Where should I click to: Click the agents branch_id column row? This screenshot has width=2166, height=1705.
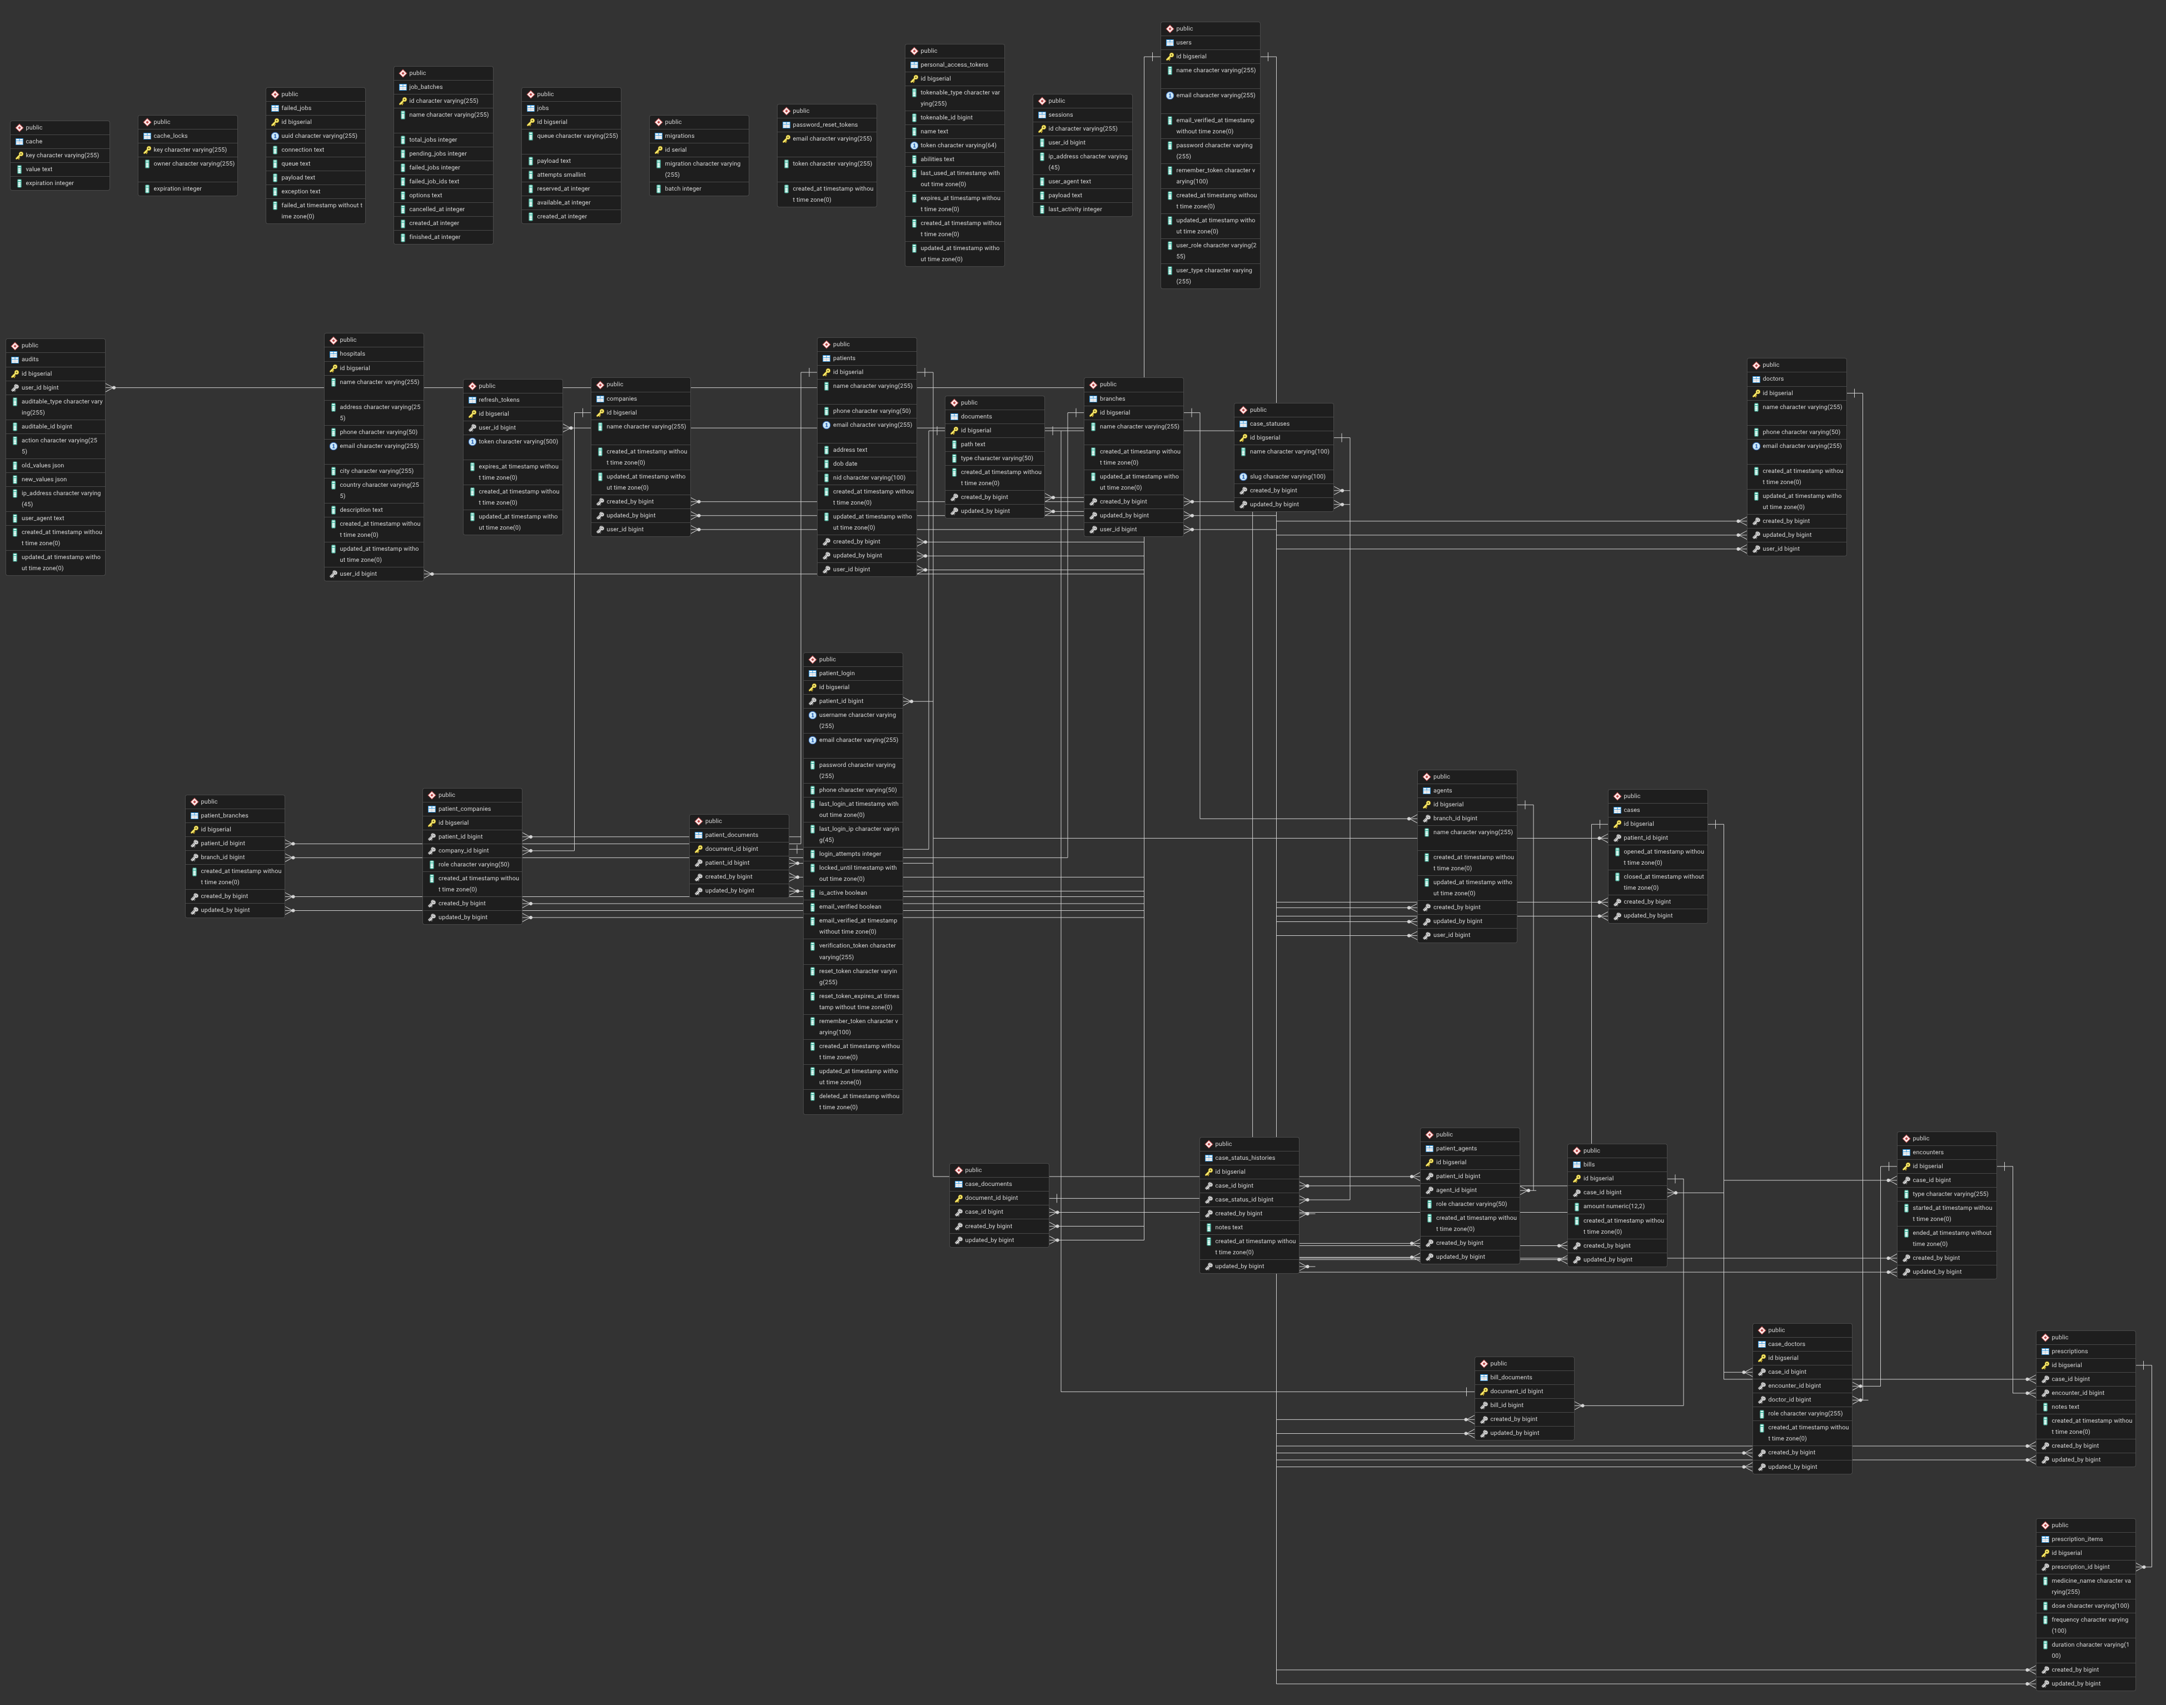[1455, 819]
